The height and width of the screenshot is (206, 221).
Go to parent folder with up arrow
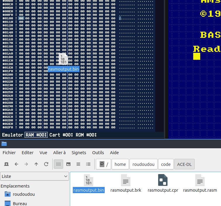click(x=36, y=164)
